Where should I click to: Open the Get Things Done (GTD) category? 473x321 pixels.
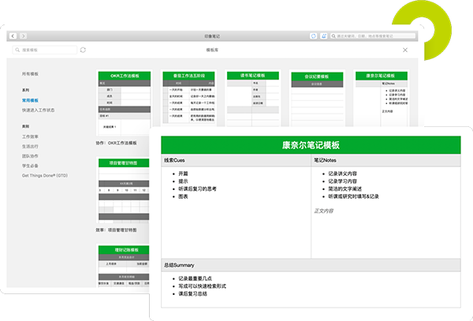(x=45, y=175)
